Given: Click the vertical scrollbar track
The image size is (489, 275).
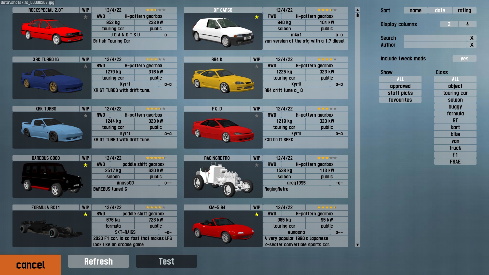Looking at the screenshot, I should point(358,127).
